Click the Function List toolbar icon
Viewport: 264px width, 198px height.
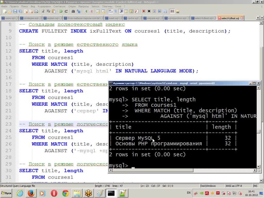[137, 11]
